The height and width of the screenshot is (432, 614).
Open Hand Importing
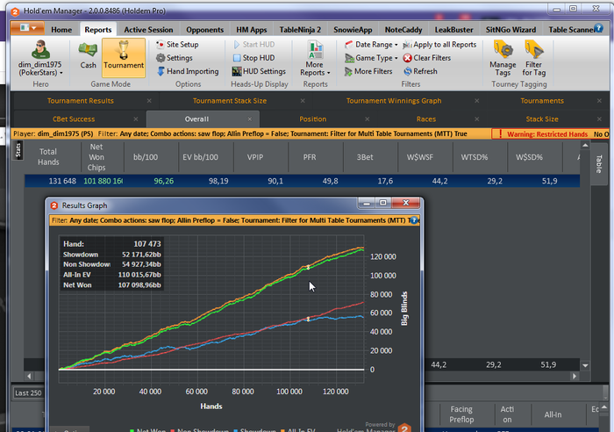pyautogui.click(x=188, y=71)
